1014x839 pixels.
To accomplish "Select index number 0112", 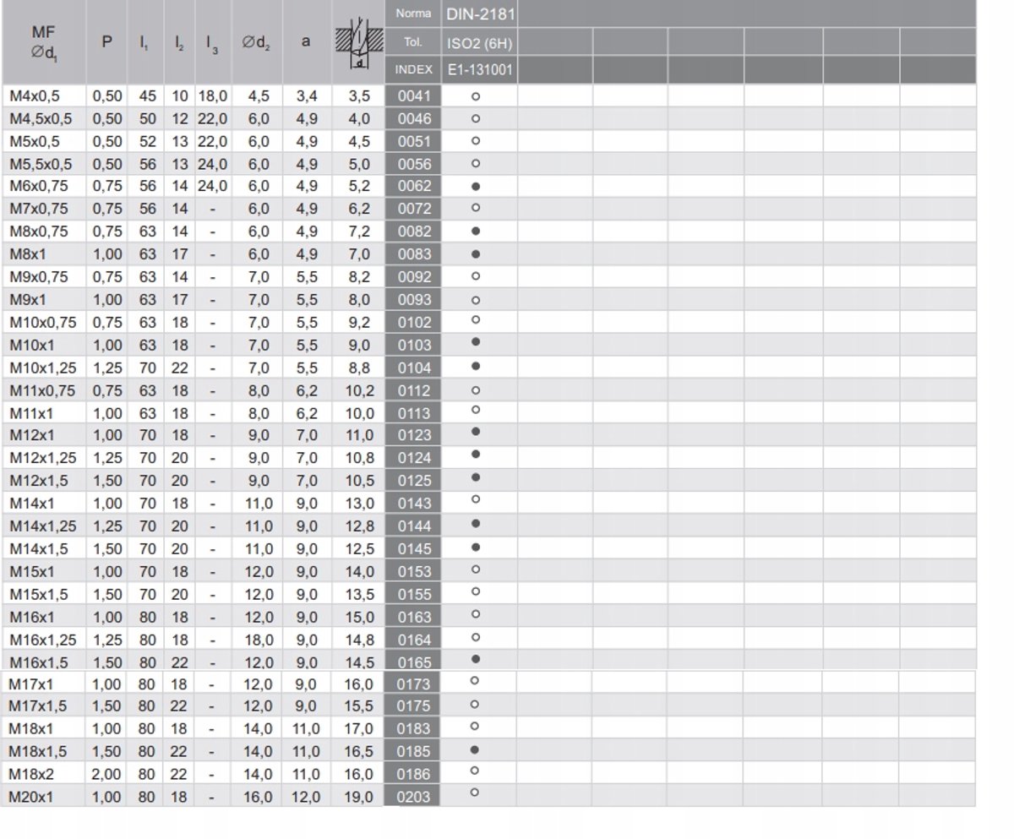I will click(414, 390).
